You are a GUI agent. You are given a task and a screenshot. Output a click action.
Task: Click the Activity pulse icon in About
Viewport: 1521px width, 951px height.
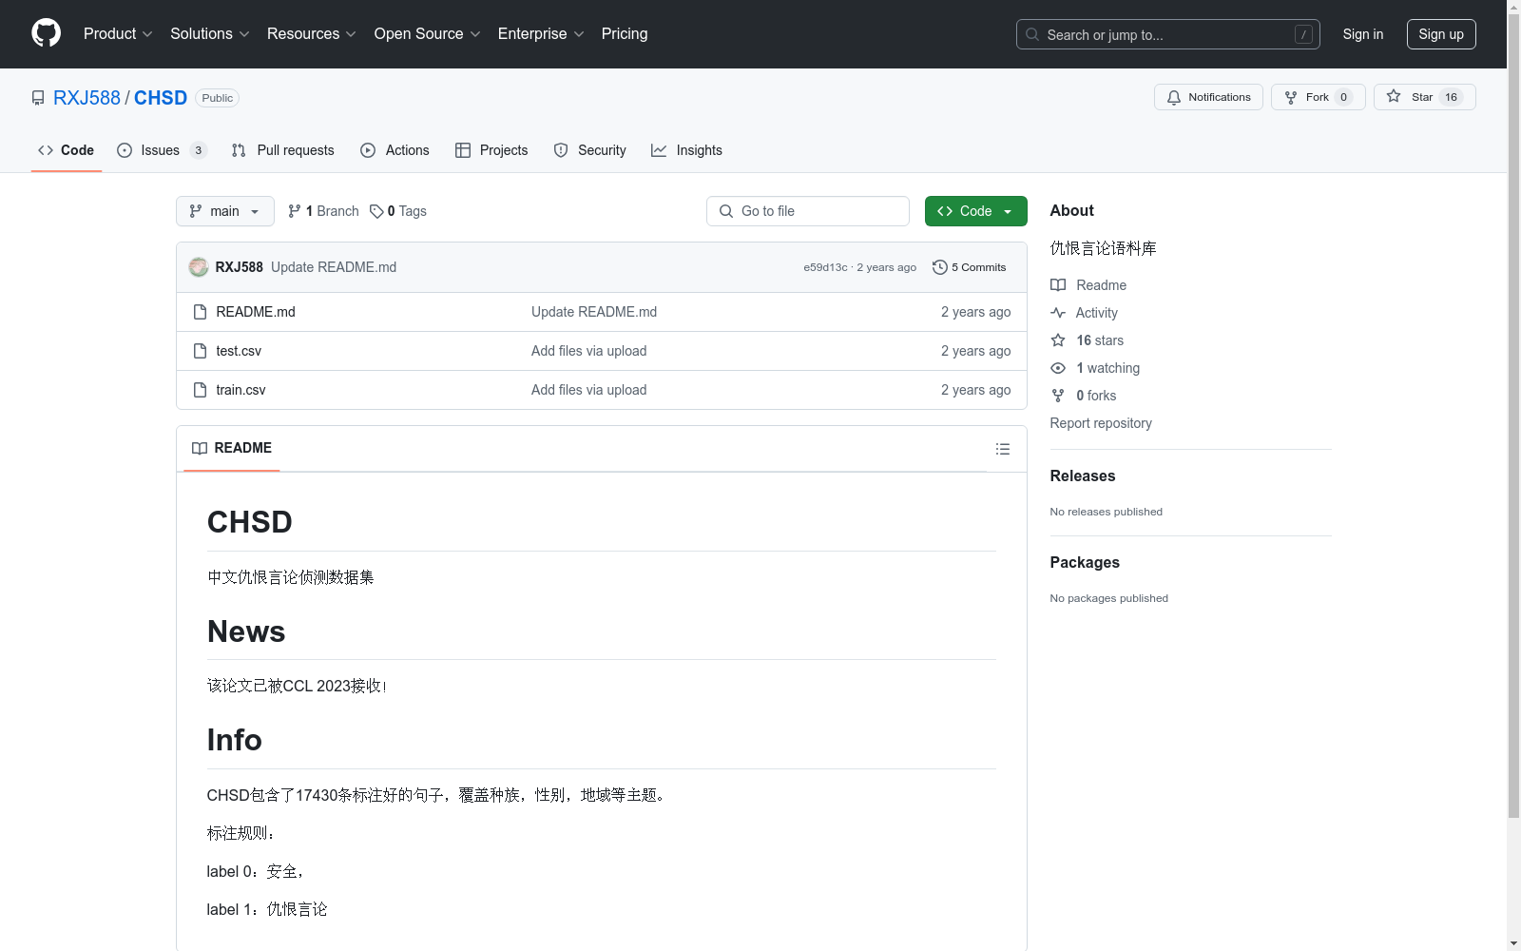point(1058,312)
